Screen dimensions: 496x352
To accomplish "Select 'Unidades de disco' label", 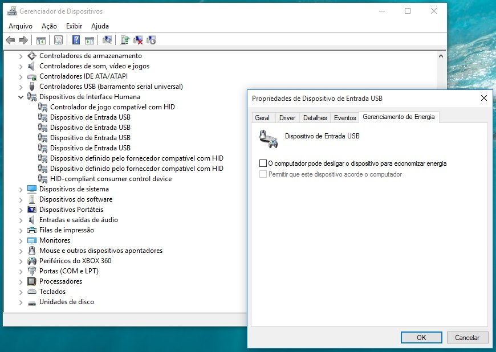I will (x=67, y=302).
